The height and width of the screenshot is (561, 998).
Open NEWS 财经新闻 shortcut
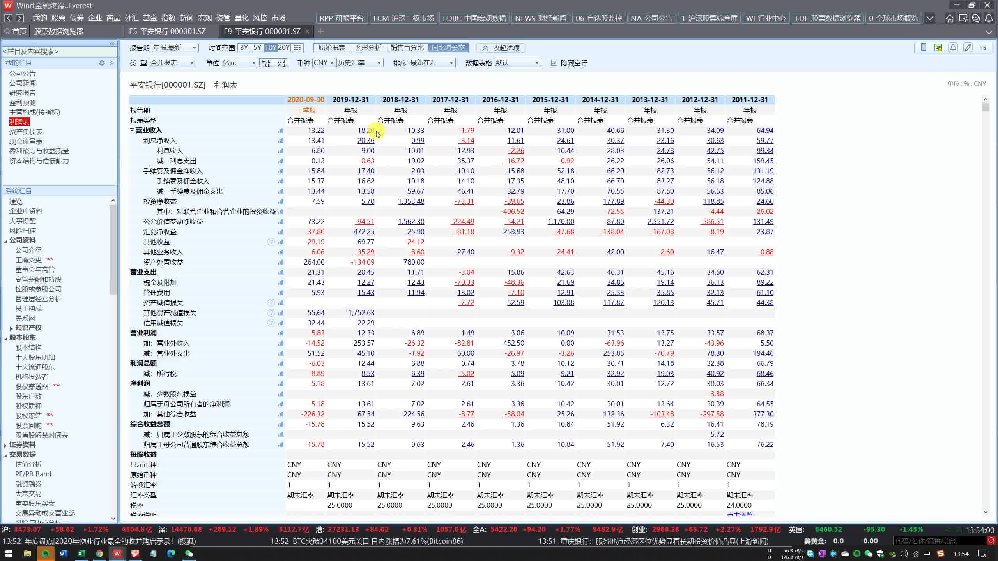pos(540,18)
